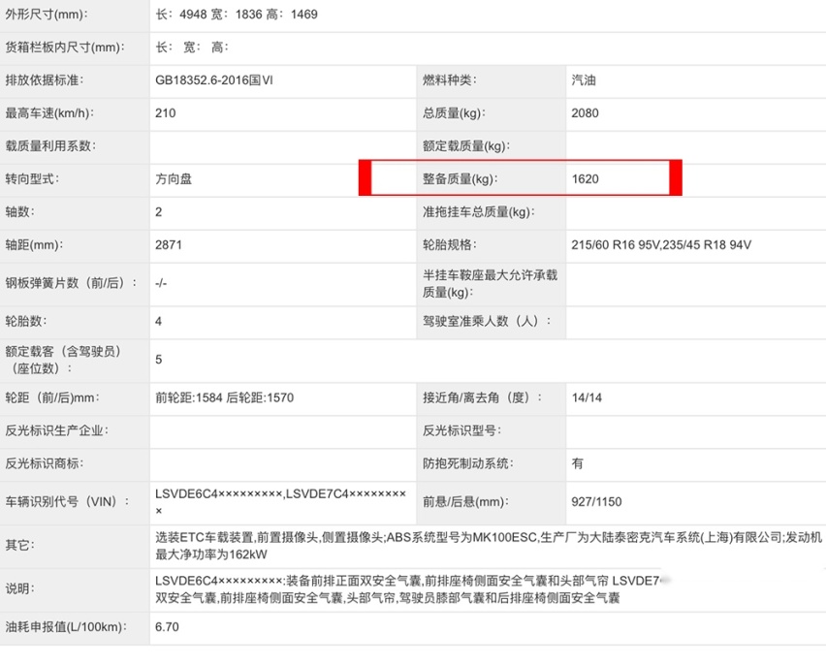Image resolution: width=826 pixels, height=666 pixels.
Task: Click the 燃料种类 label
Action: pyautogui.click(x=449, y=80)
